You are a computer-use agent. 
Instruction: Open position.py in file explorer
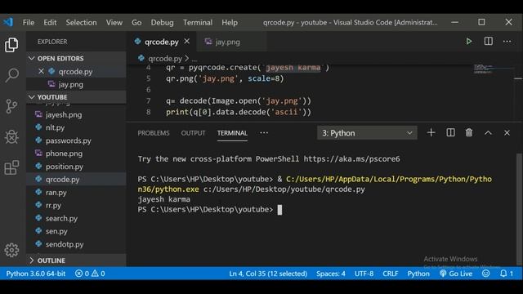click(x=76, y=167)
